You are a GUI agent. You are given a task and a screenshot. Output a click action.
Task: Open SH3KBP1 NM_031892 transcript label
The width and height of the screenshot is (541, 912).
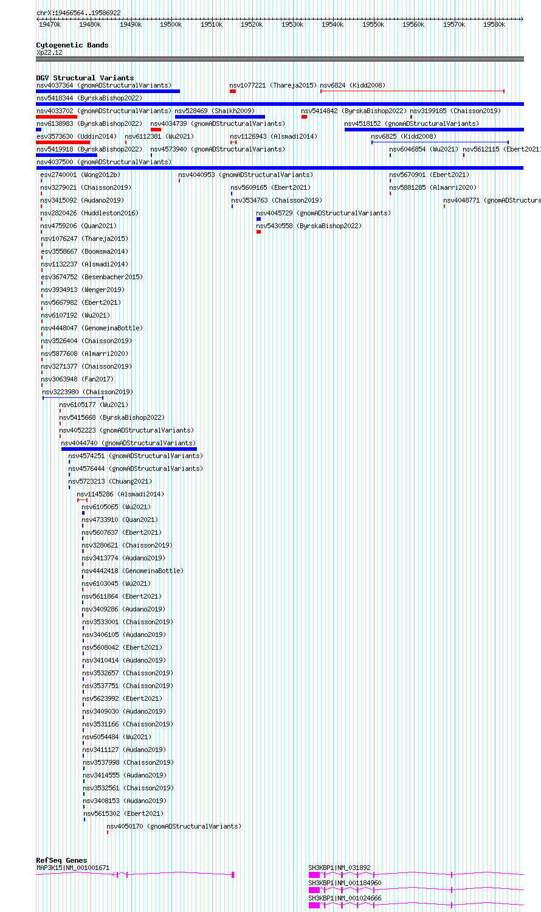339,868
